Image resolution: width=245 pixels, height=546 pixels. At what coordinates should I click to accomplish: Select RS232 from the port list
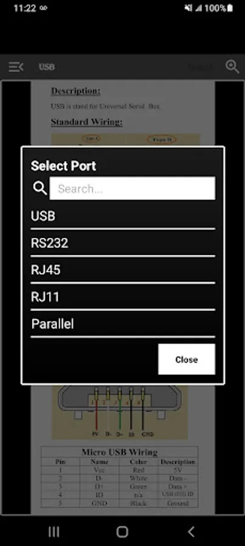(x=123, y=243)
